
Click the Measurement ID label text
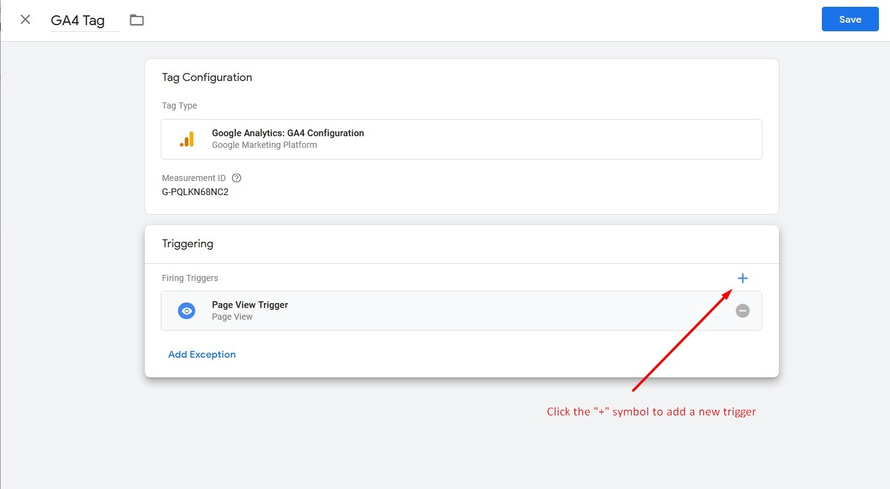coord(194,178)
